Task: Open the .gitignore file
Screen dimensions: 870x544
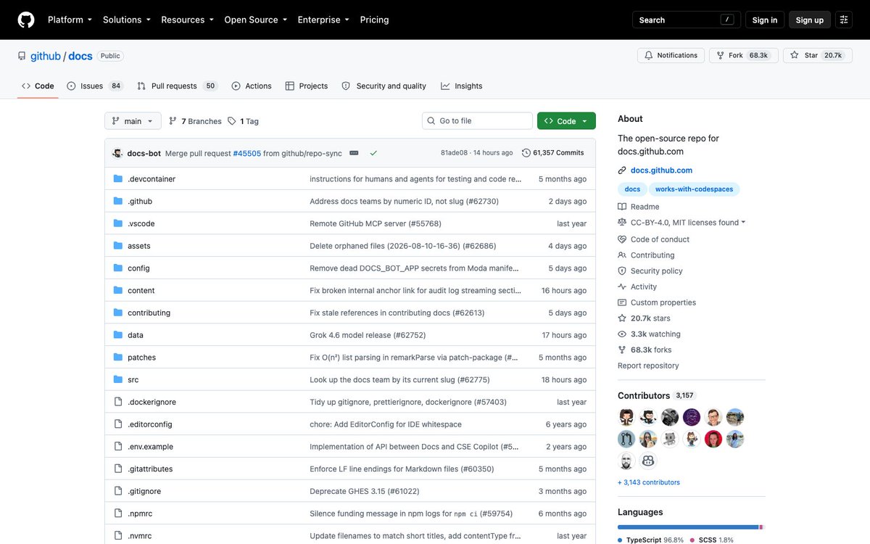Action: [144, 491]
